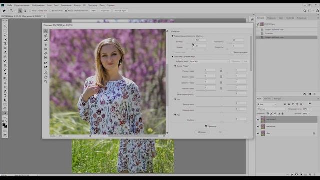Screen dimensions: 320x180
Task: Select the Face tool in Liquify
Action: click(x=46, y=72)
